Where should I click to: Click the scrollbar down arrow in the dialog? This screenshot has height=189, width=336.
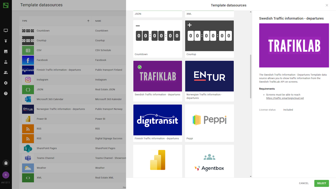click(x=251, y=176)
